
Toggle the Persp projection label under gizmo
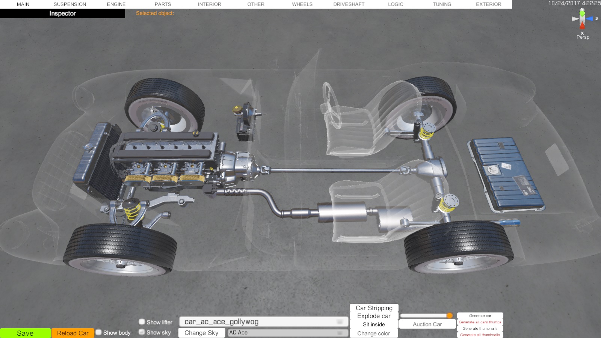(x=583, y=37)
